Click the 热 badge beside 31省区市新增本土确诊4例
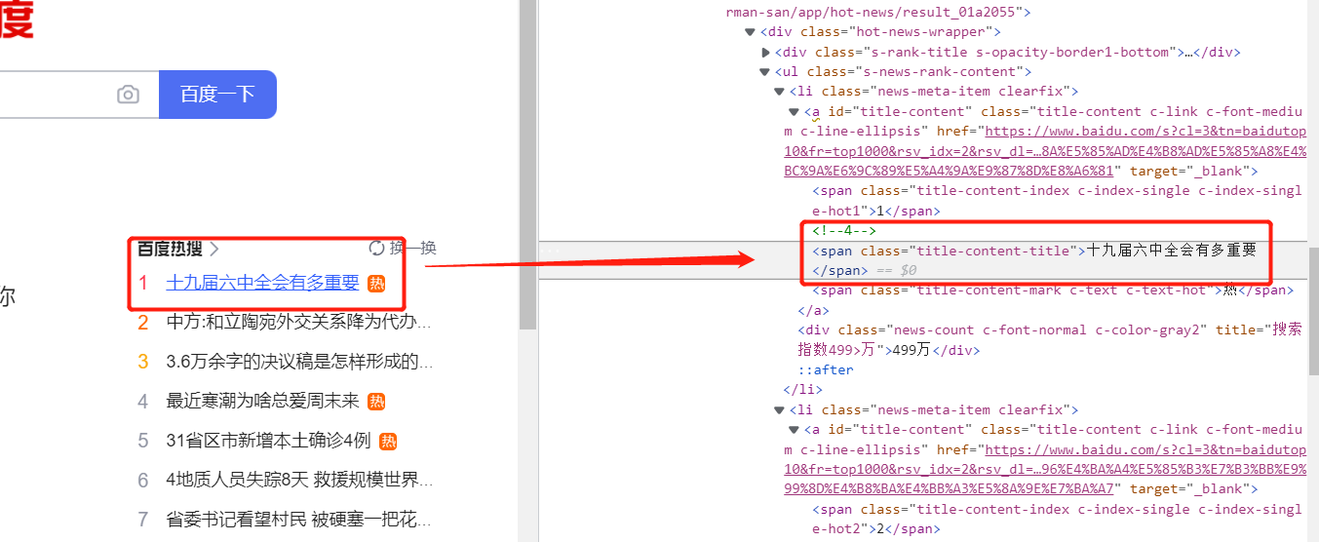This screenshot has height=542, width=1319. (x=388, y=442)
